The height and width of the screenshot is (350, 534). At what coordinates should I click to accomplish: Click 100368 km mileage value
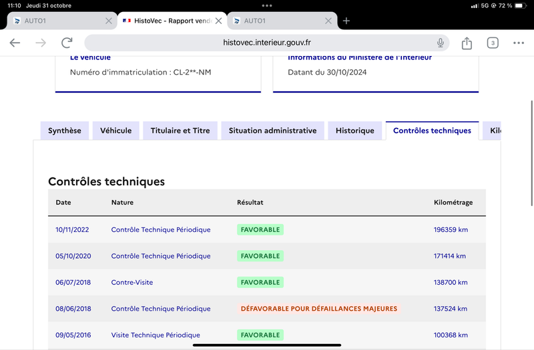coord(451,335)
